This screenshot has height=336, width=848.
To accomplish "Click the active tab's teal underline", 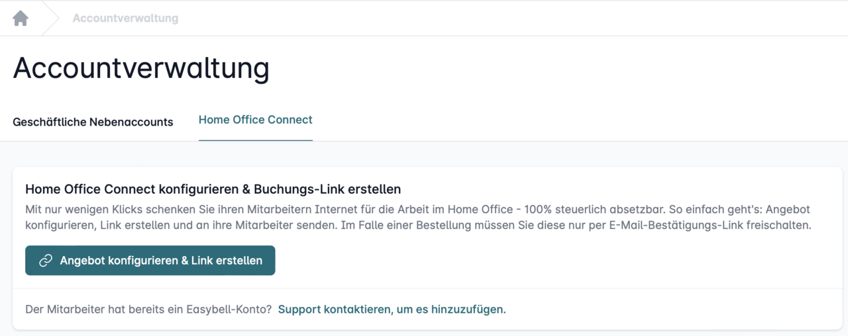I will pos(255,140).
